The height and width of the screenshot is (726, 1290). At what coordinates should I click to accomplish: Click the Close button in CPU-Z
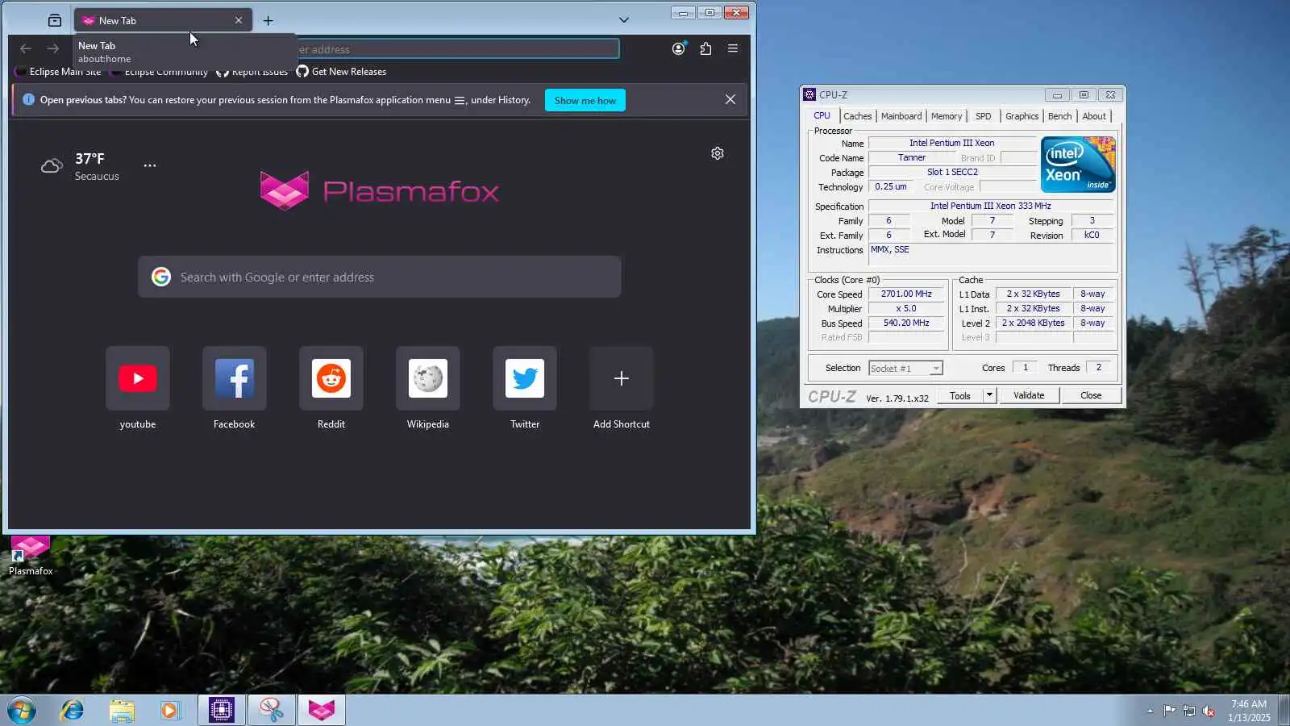[1091, 395]
